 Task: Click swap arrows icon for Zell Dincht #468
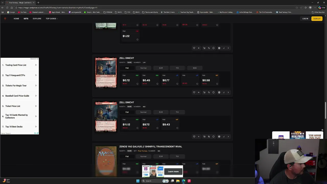209,136
